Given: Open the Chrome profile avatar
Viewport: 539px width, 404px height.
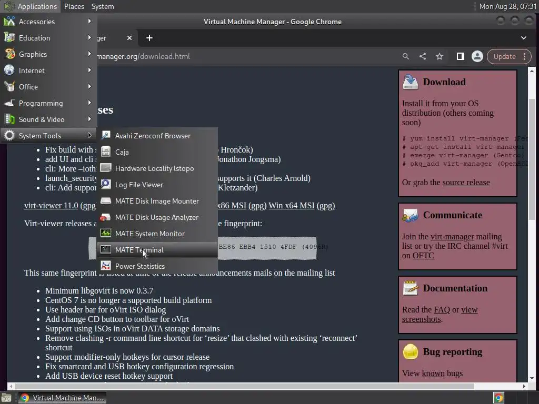Looking at the screenshot, I should pos(477,56).
